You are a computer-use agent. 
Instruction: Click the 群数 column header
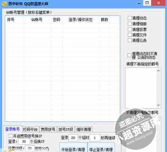105,20
